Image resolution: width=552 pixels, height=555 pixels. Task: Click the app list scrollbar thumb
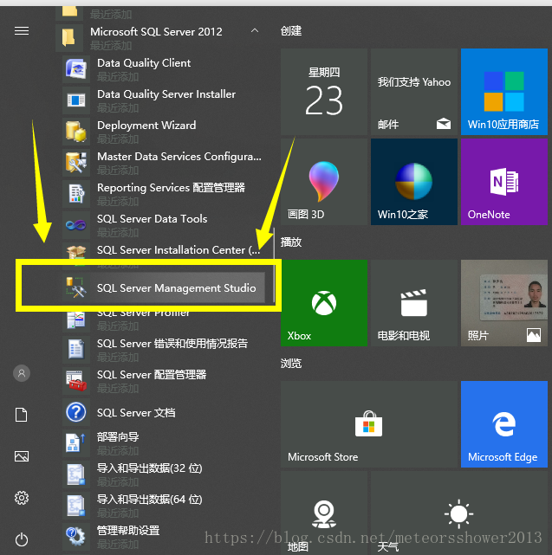click(x=274, y=264)
